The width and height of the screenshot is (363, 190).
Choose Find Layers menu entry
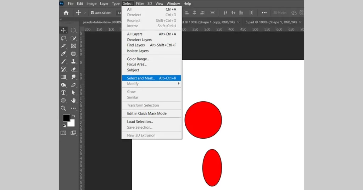pos(151,45)
